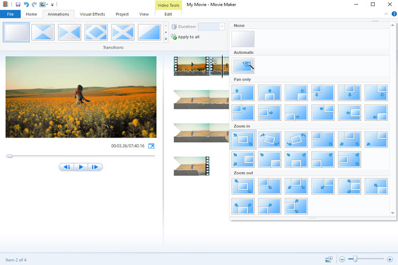Click the zoom in plus button

[x=390, y=259]
